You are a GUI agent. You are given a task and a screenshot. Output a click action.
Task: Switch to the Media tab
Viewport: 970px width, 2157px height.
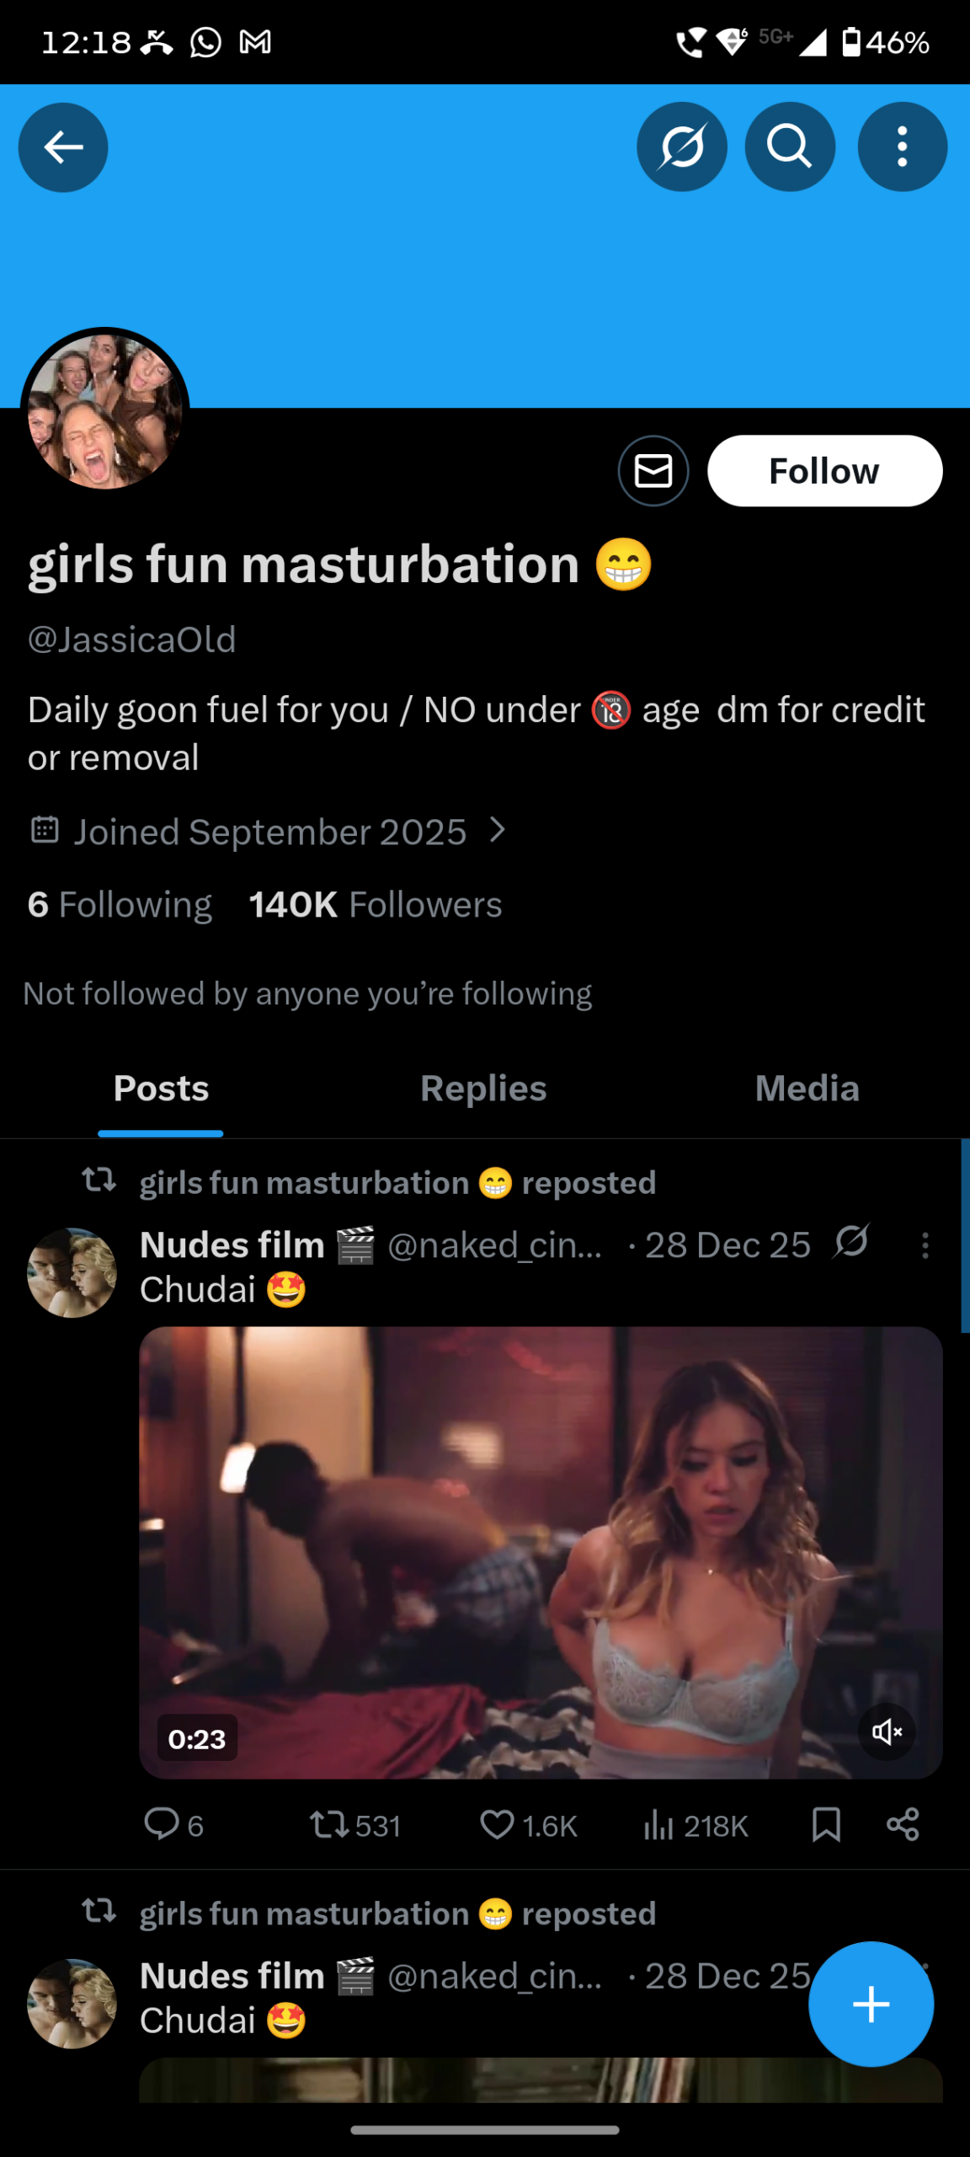click(807, 1089)
